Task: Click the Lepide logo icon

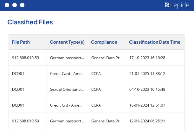Action: [167, 5]
